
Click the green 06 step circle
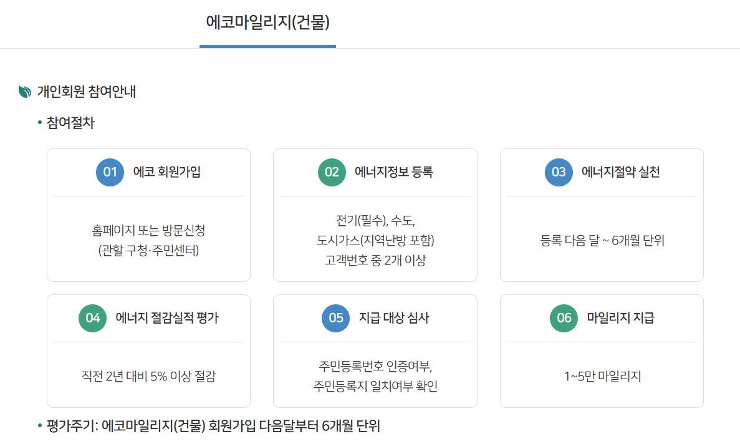click(x=564, y=318)
